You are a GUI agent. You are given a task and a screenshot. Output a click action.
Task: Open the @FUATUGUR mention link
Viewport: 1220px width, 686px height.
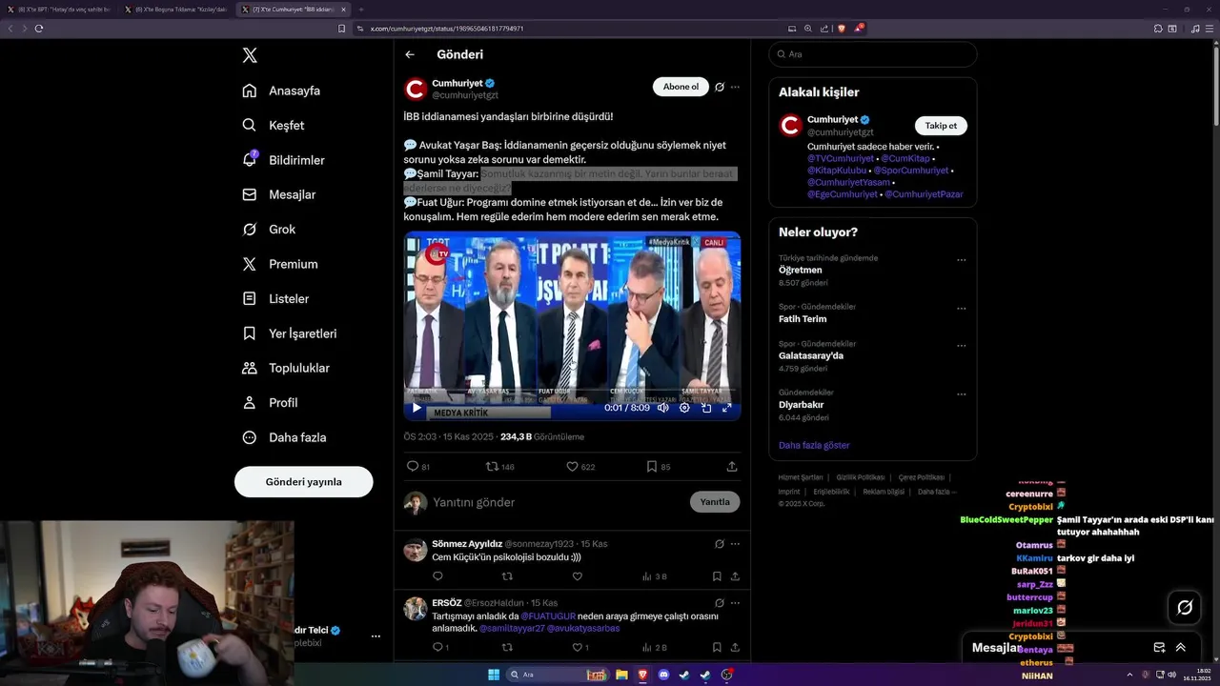tap(547, 616)
